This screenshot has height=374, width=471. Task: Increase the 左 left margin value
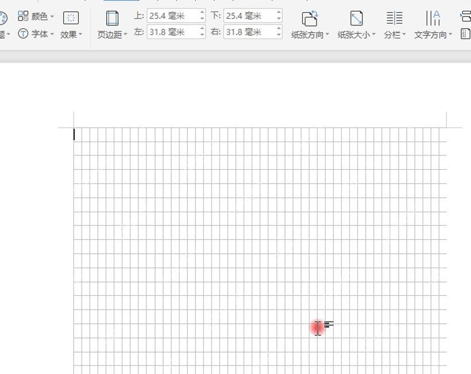[x=202, y=28]
